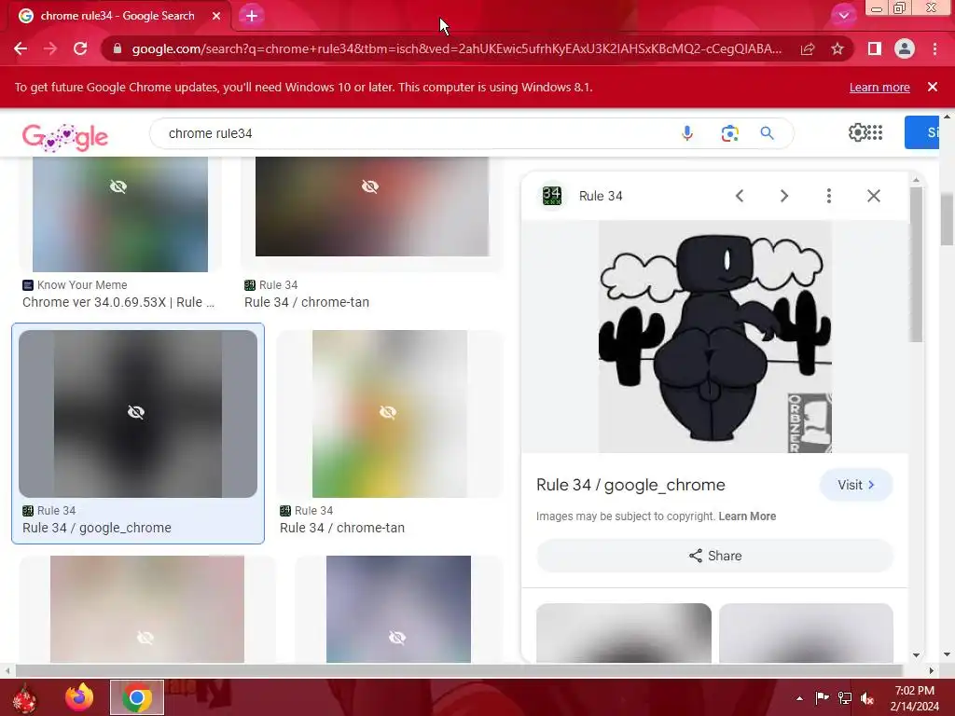Open the Know Your Meme source label

75,285
